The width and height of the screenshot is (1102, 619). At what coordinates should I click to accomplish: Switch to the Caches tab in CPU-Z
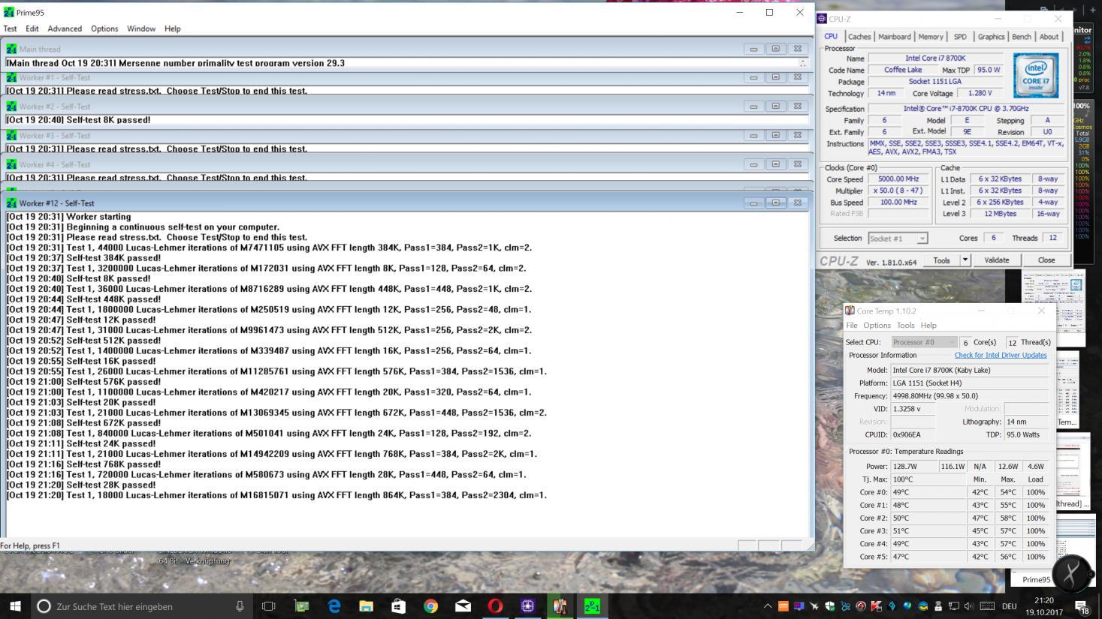click(x=859, y=37)
